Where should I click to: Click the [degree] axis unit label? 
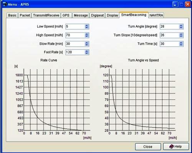[x=106, y=66]
